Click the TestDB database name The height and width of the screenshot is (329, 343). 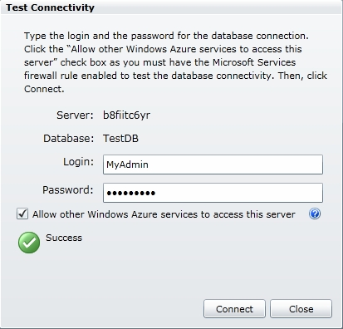[x=120, y=138]
